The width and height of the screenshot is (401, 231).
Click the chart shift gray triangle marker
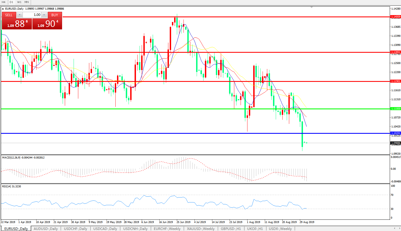tap(311, 7)
